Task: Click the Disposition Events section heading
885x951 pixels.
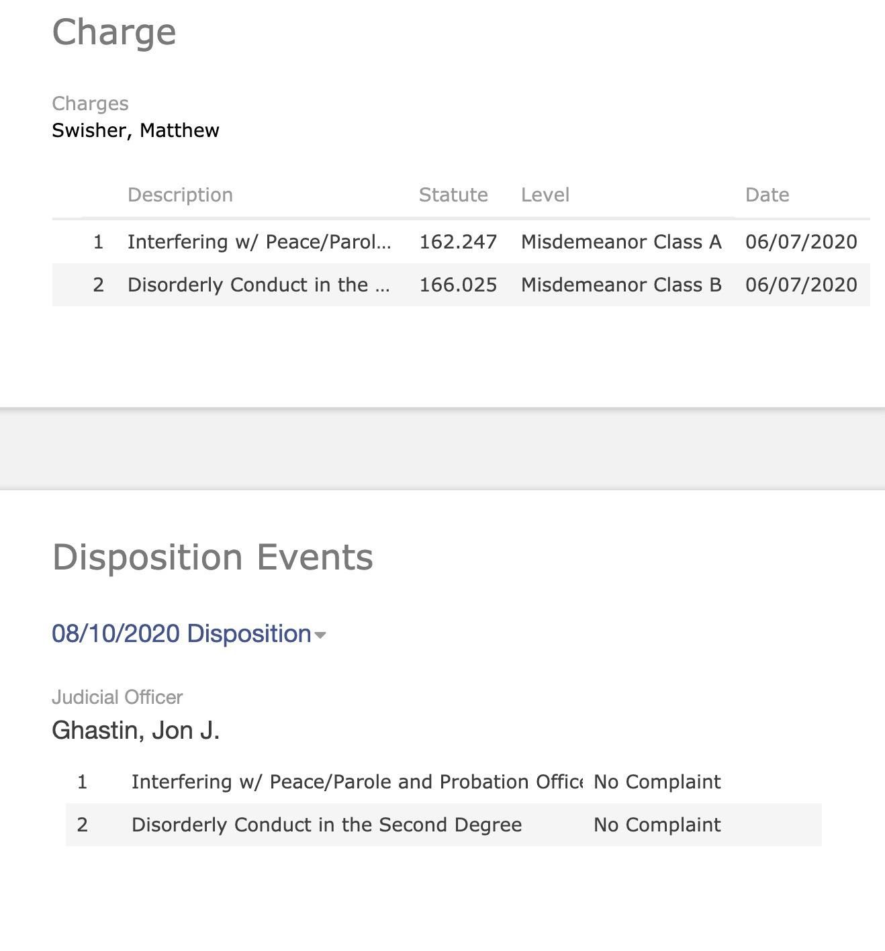Action: (212, 557)
